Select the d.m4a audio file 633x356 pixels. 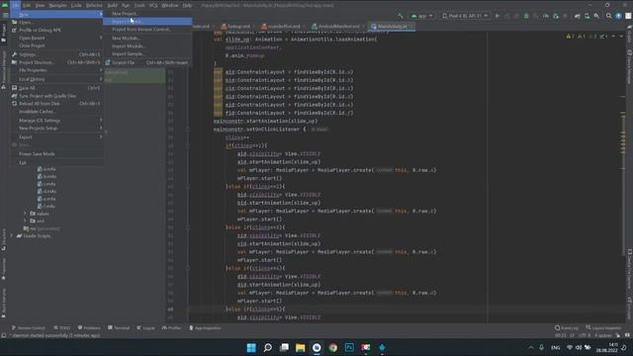(x=46, y=191)
